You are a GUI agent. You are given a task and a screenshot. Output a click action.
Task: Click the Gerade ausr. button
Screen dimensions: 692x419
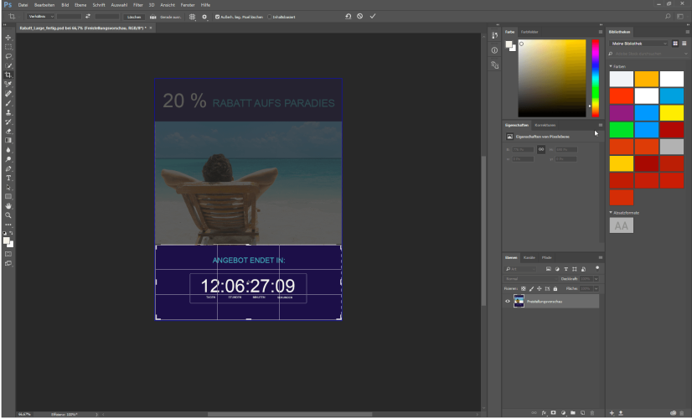pyautogui.click(x=170, y=17)
